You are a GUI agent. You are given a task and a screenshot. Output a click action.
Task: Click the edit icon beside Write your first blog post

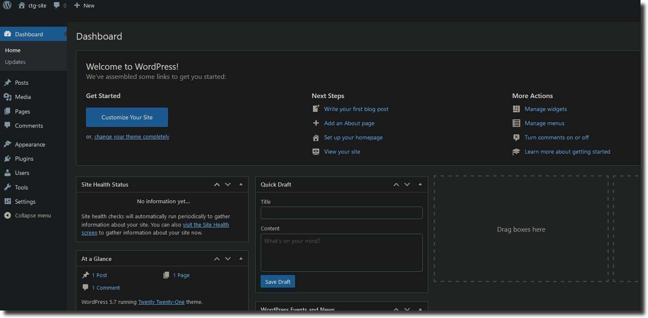[316, 109]
